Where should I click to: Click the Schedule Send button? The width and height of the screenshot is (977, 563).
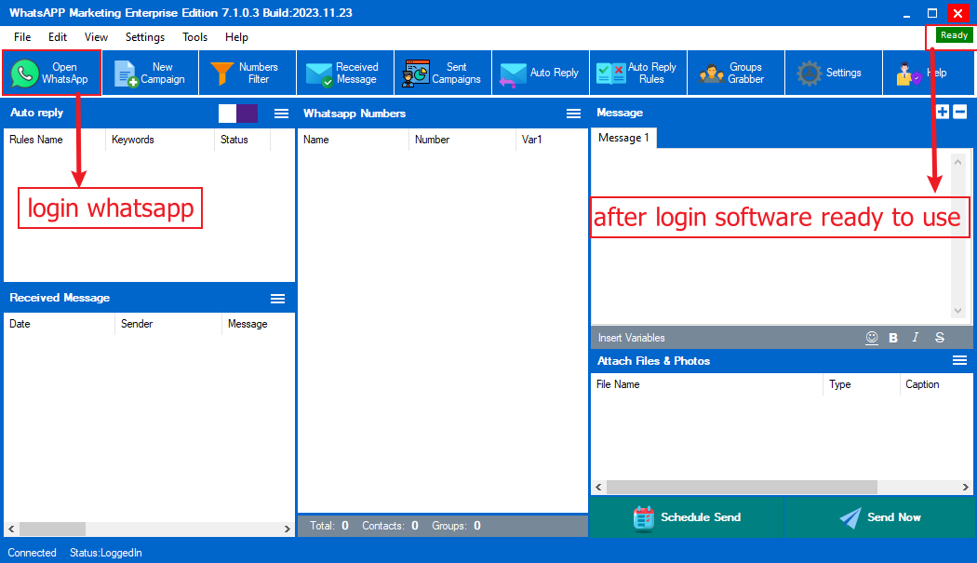coord(687,517)
